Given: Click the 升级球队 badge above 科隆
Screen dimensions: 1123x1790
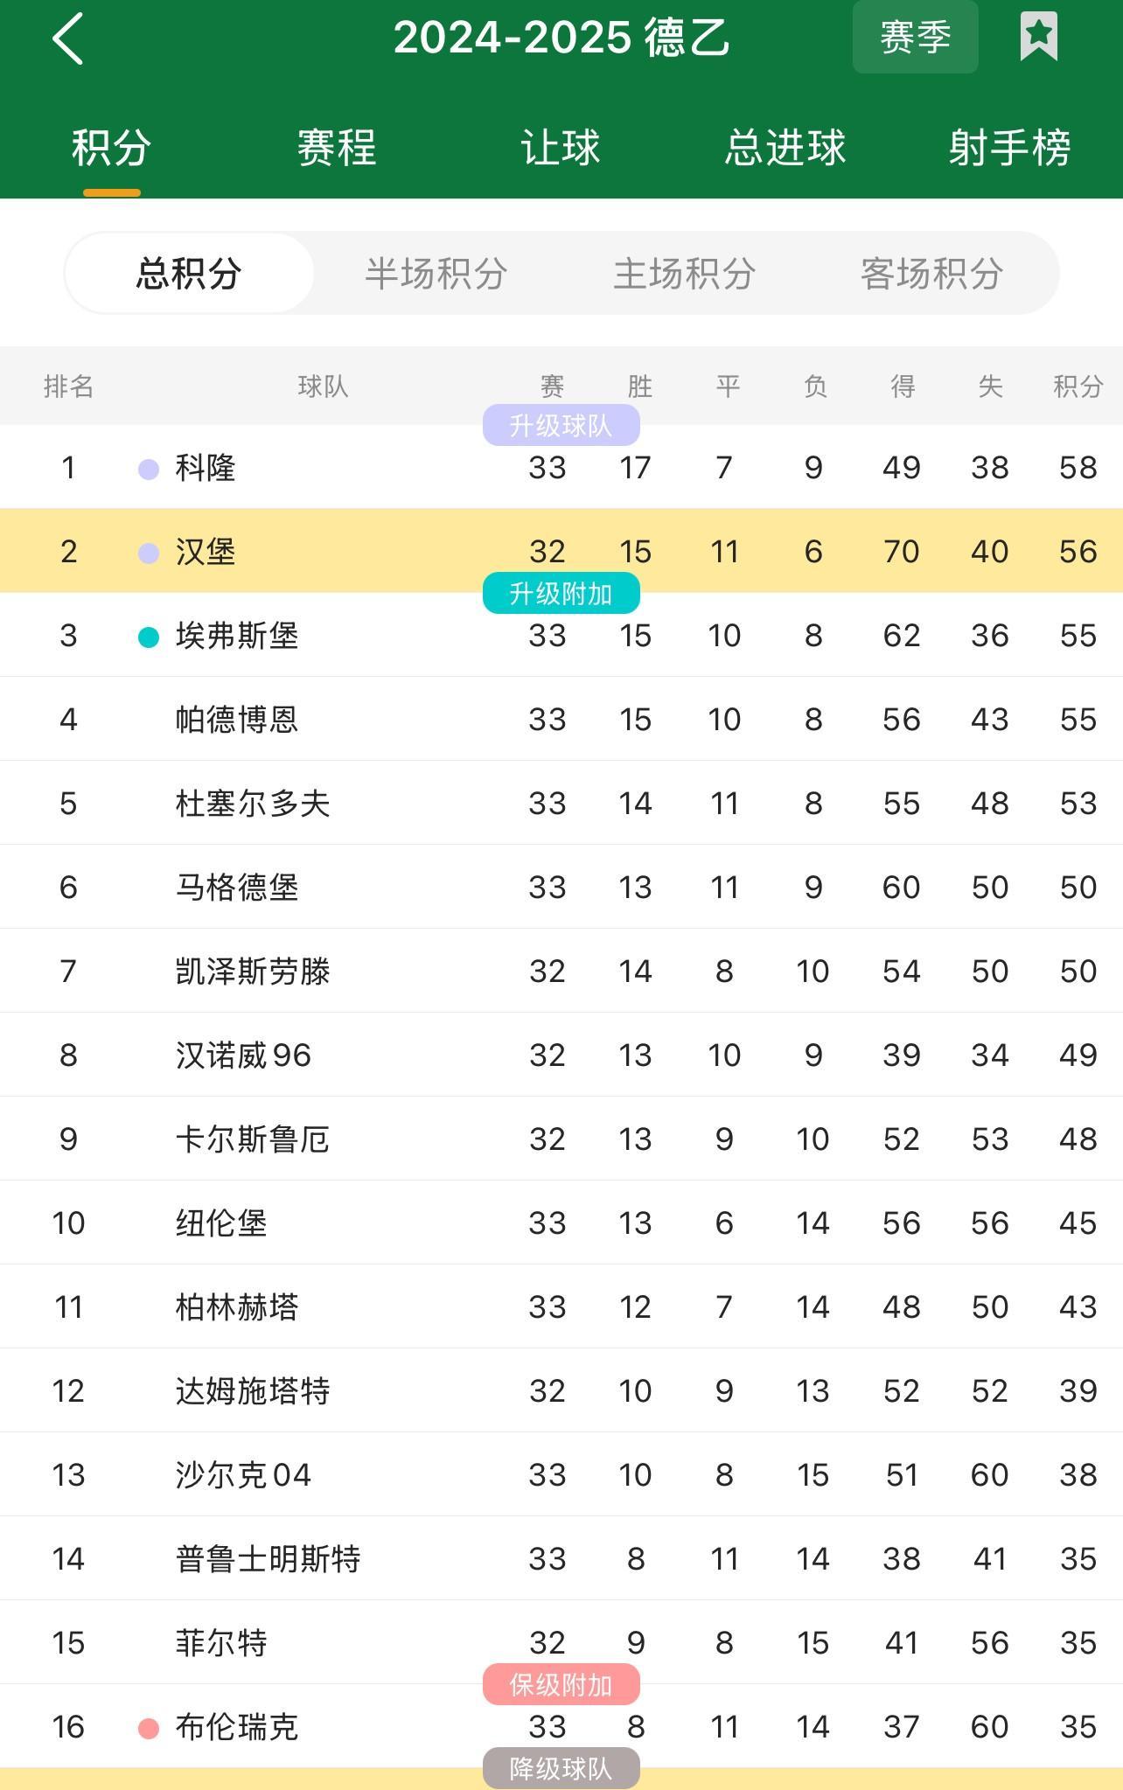Looking at the screenshot, I should pyautogui.click(x=561, y=424).
